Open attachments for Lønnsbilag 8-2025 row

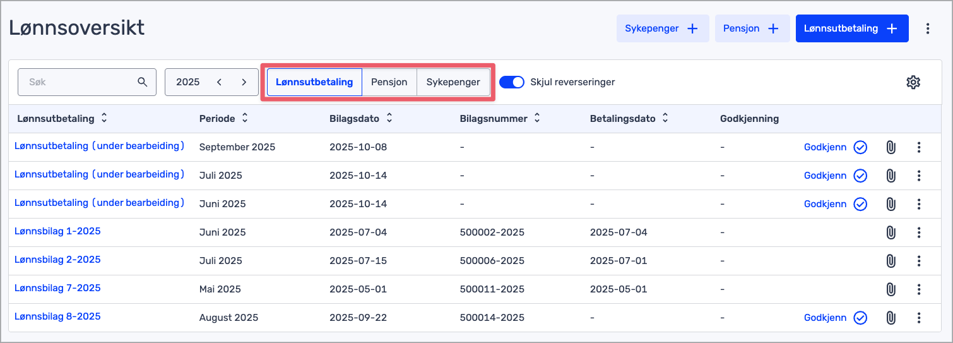click(x=891, y=318)
